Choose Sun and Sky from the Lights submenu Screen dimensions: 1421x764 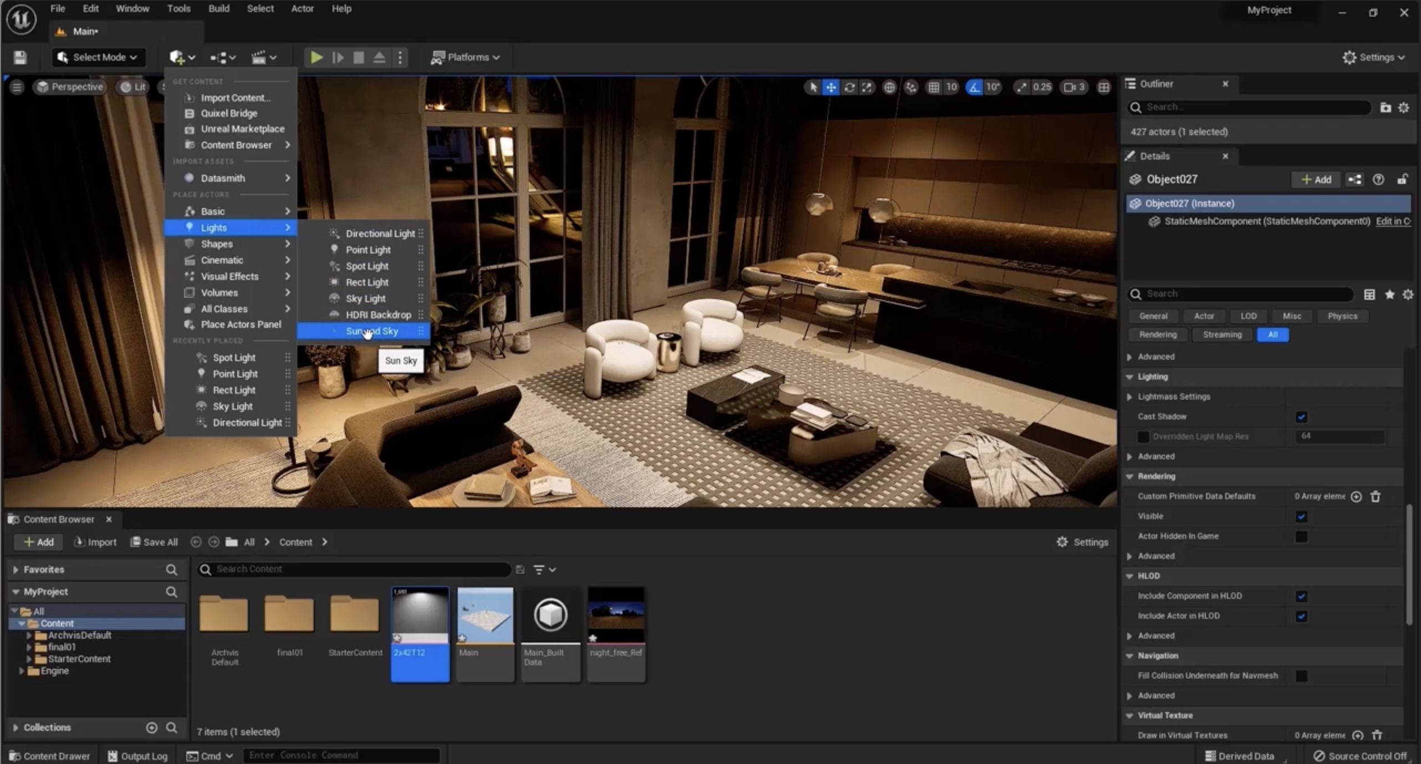[x=372, y=331]
